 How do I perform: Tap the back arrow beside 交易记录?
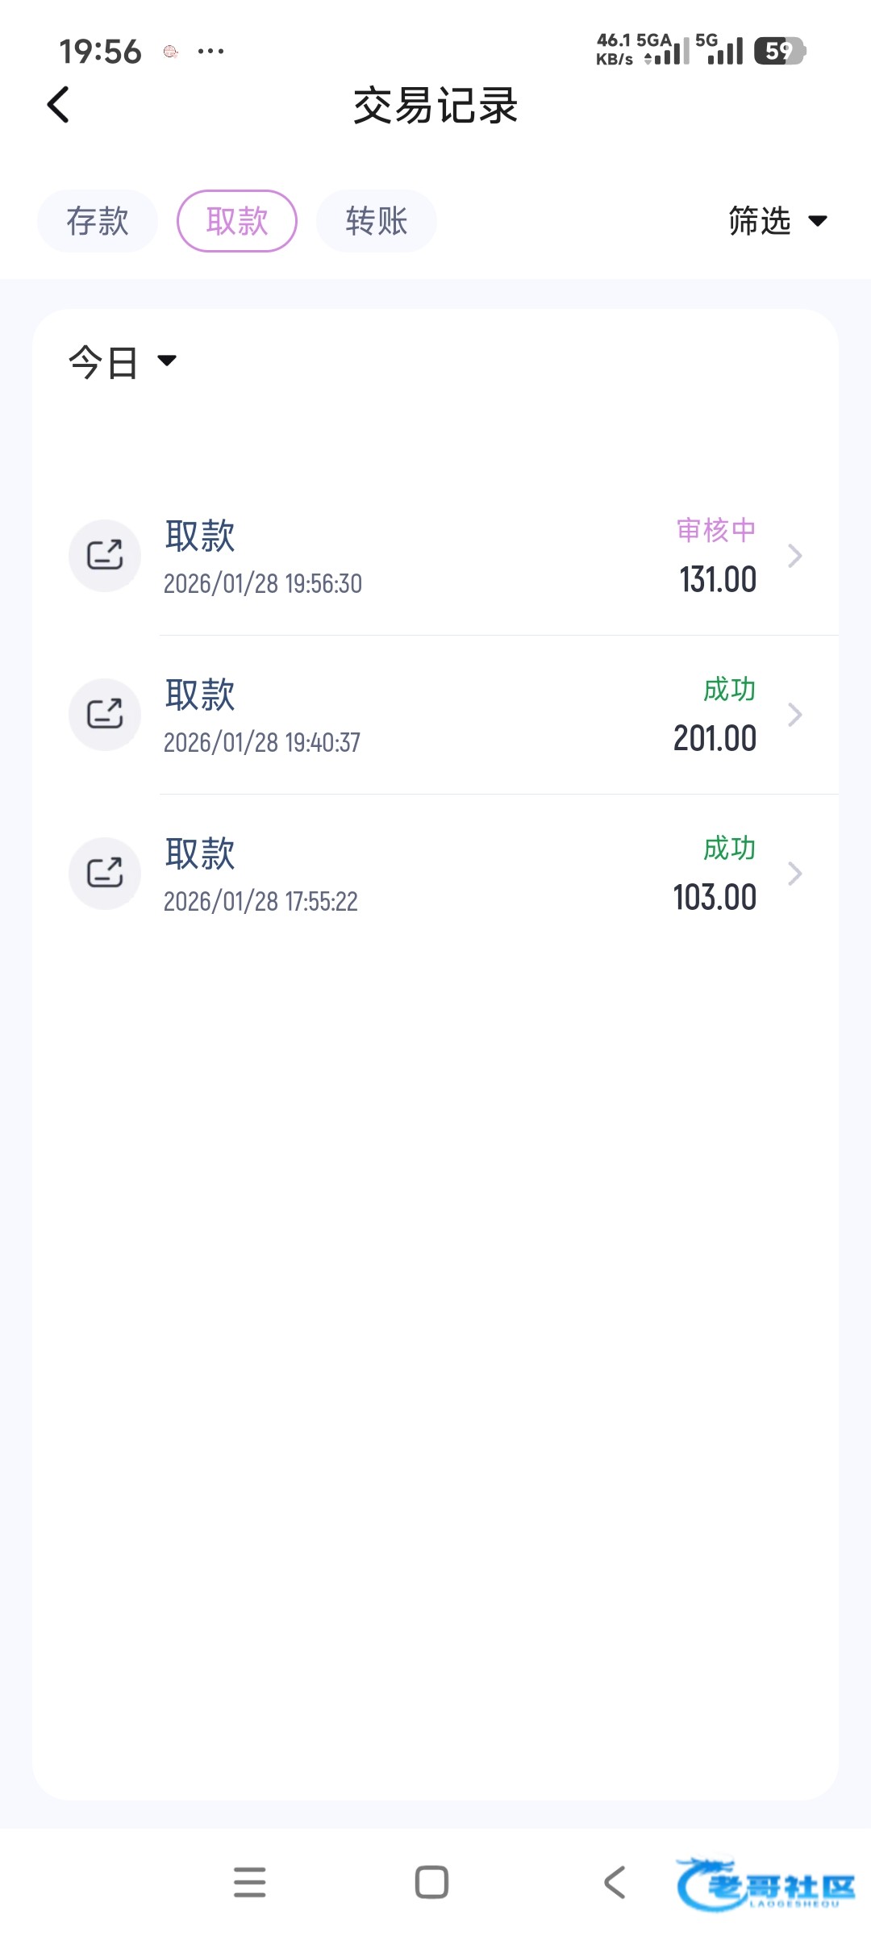pos(58,105)
